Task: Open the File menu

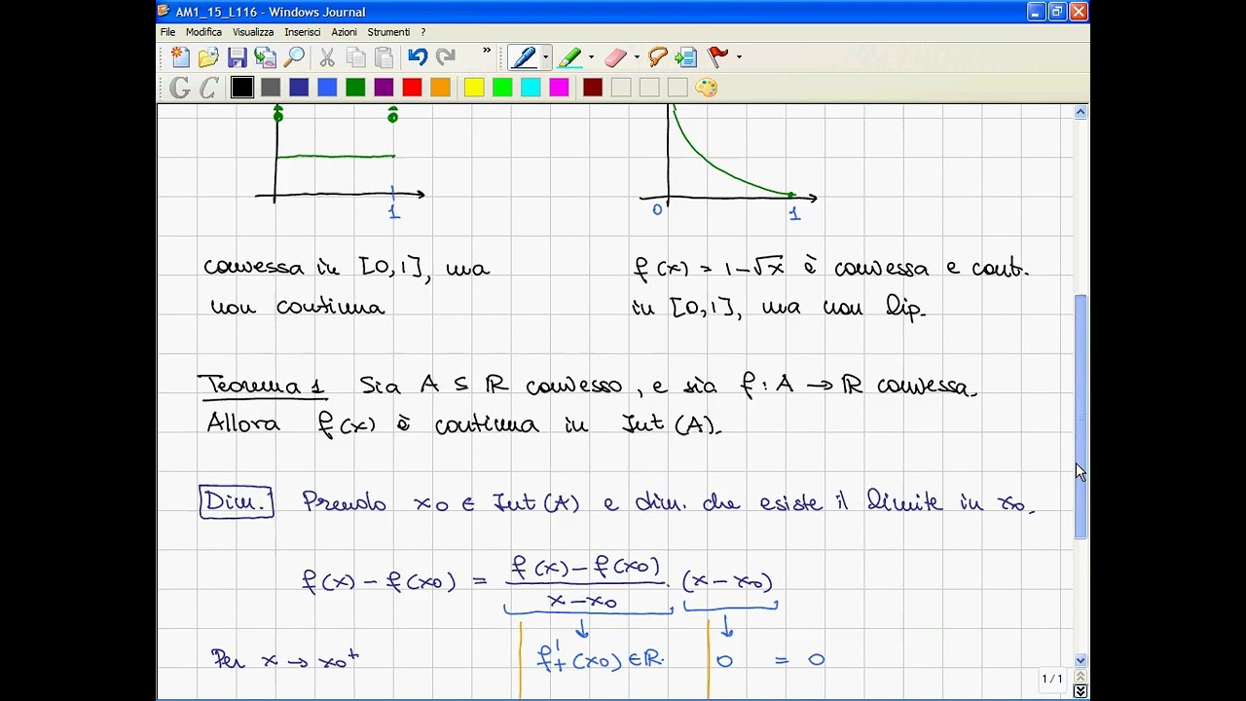Action: (168, 32)
